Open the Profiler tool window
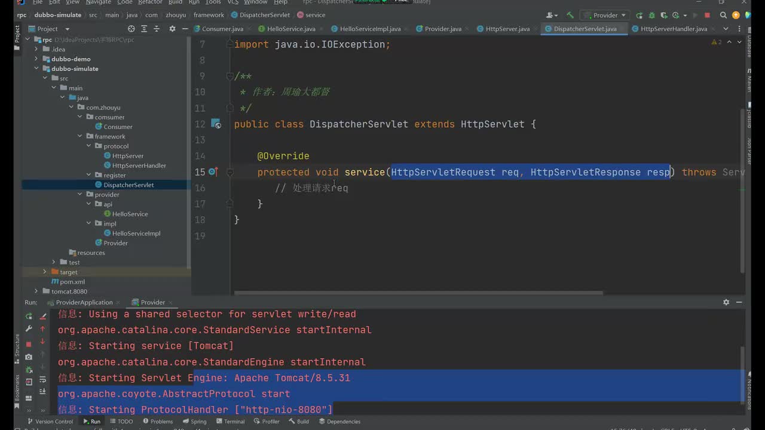765x430 pixels. click(x=267, y=422)
